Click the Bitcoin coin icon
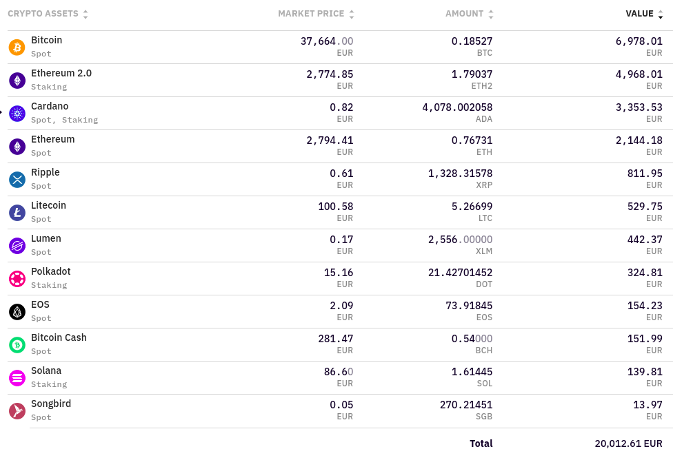Image resolution: width=673 pixels, height=460 pixels. 17,47
